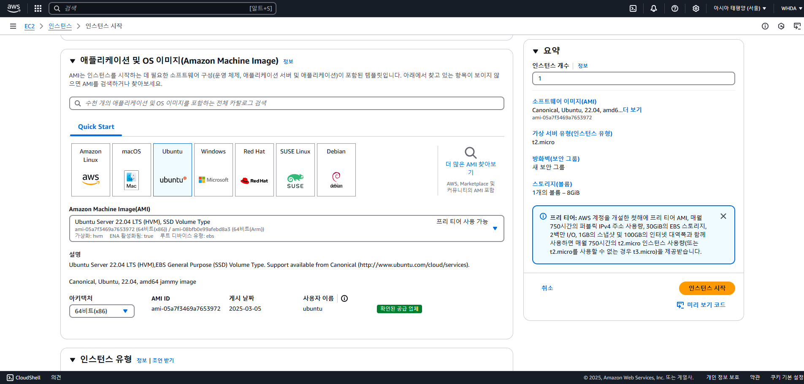This screenshot has height=384, width=804.
Task: Click the 확인된 공급 업체 badge
Action: click(x=399, y=309)
